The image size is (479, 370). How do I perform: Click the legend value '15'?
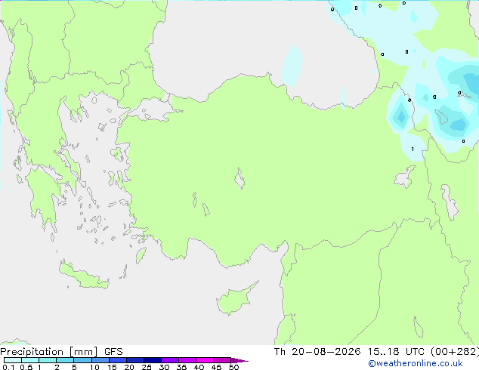[112, 367]
